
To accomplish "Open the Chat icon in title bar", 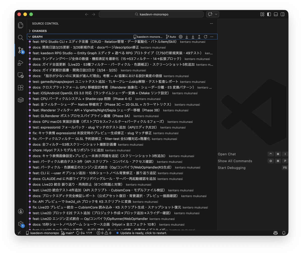I will 210,14.
